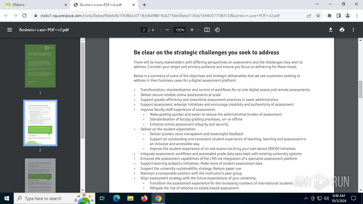
Task: Open the Chrome profile avatar
Action: (x=348, y=16)
